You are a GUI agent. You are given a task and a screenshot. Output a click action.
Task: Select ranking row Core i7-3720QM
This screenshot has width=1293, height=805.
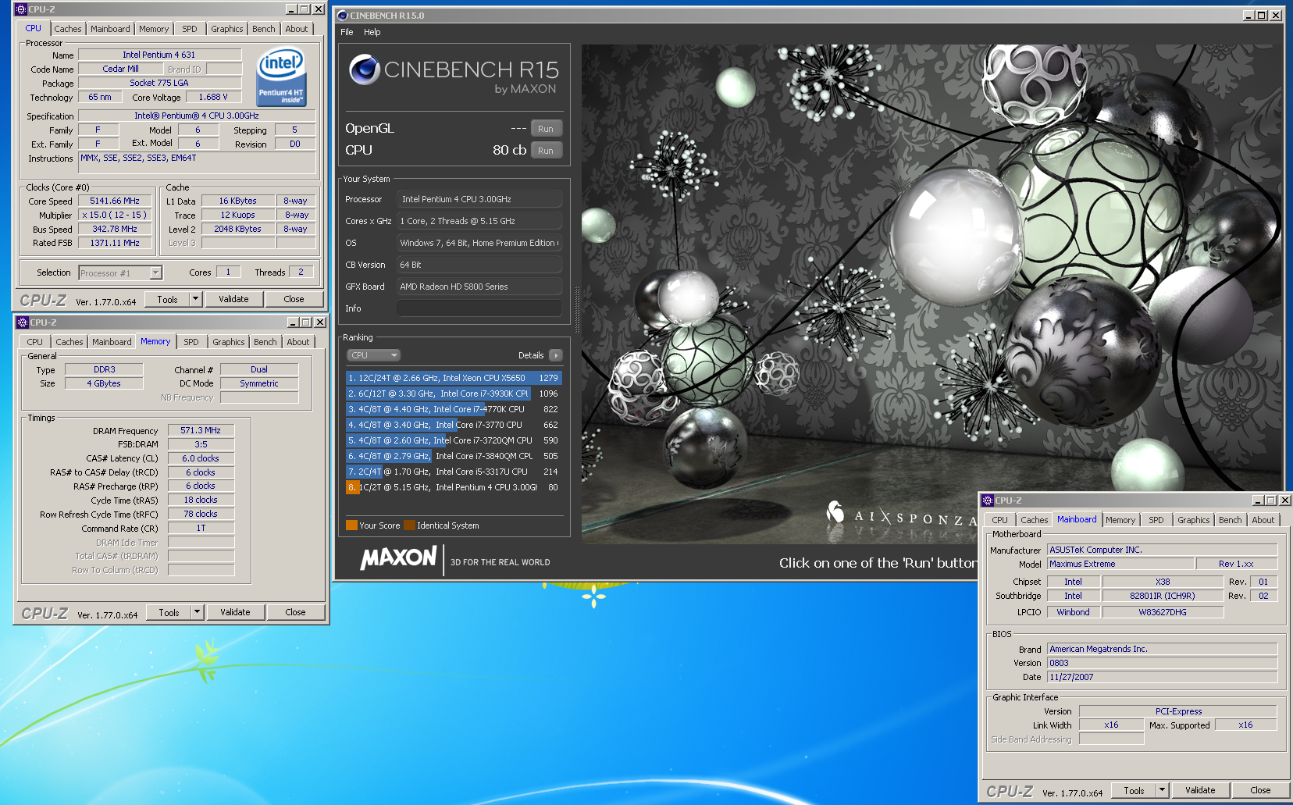click(x=454, y=440)
